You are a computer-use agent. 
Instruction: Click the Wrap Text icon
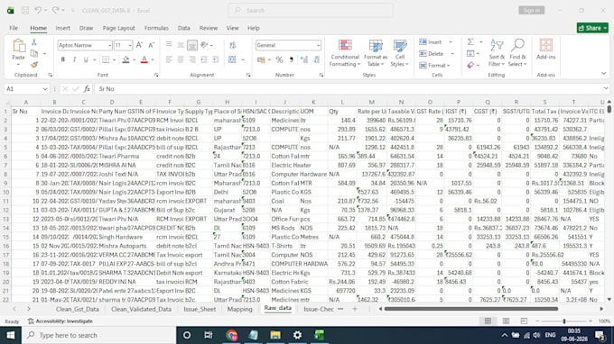pos(233,45)
